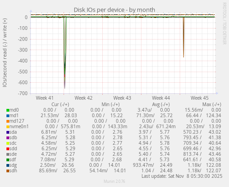Click the nvme0n1 average write value '671.24m'
Screen dimensions: 229x187
166,126
